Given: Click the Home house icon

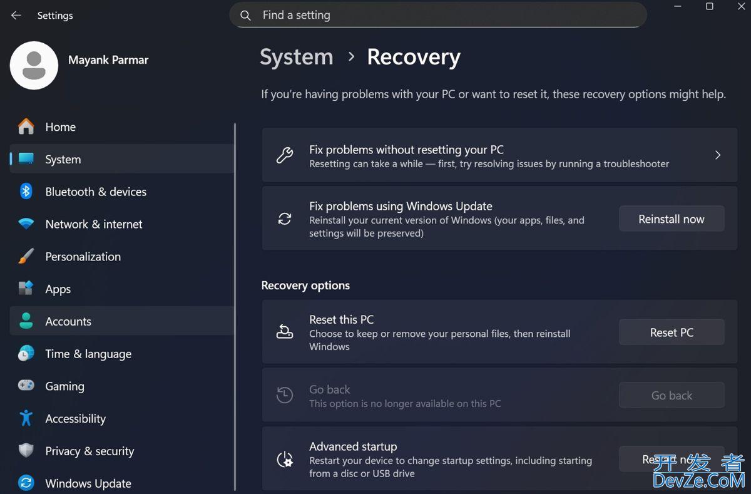Looking at the screenshot, I should (26, 126).
